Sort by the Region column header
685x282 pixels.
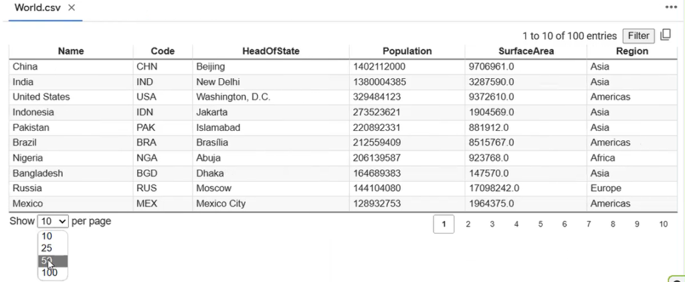pyautogui.click(x=631, y=51)
